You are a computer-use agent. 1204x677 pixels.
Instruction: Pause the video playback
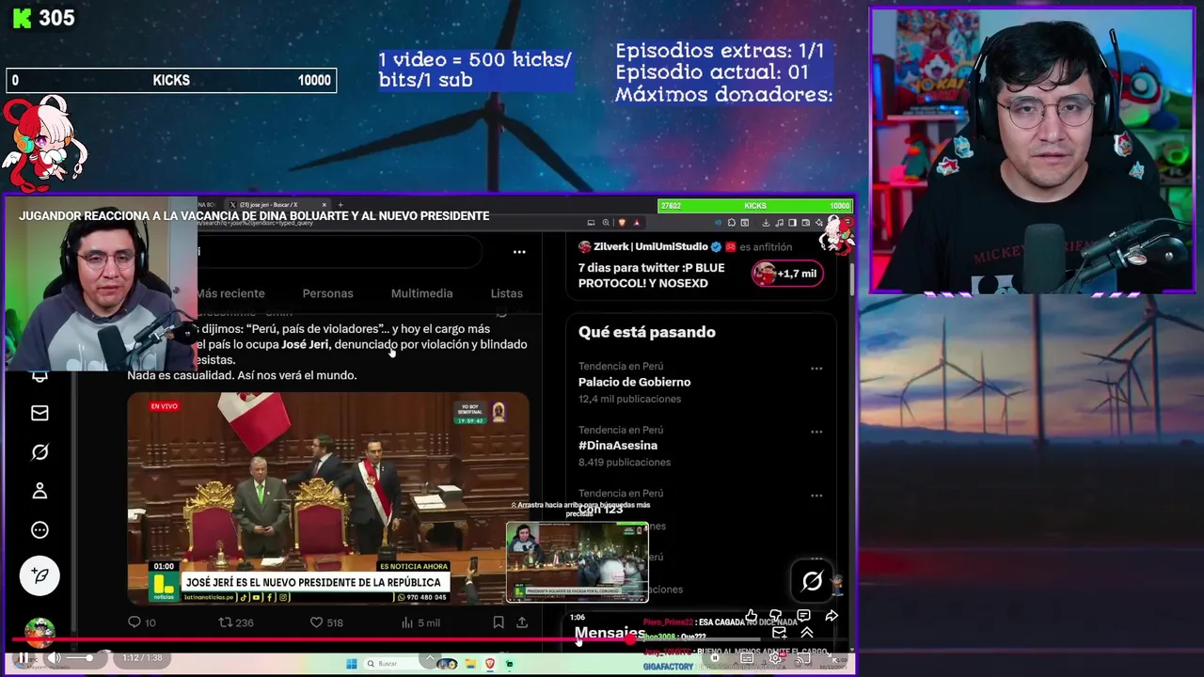tap(23, 658)
